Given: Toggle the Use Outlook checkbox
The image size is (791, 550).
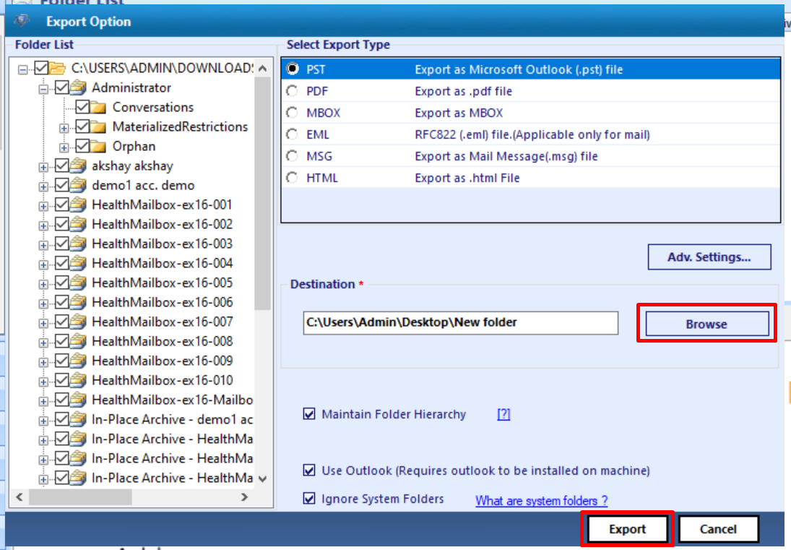Looking at the screenshot, I should pos(310,471).
